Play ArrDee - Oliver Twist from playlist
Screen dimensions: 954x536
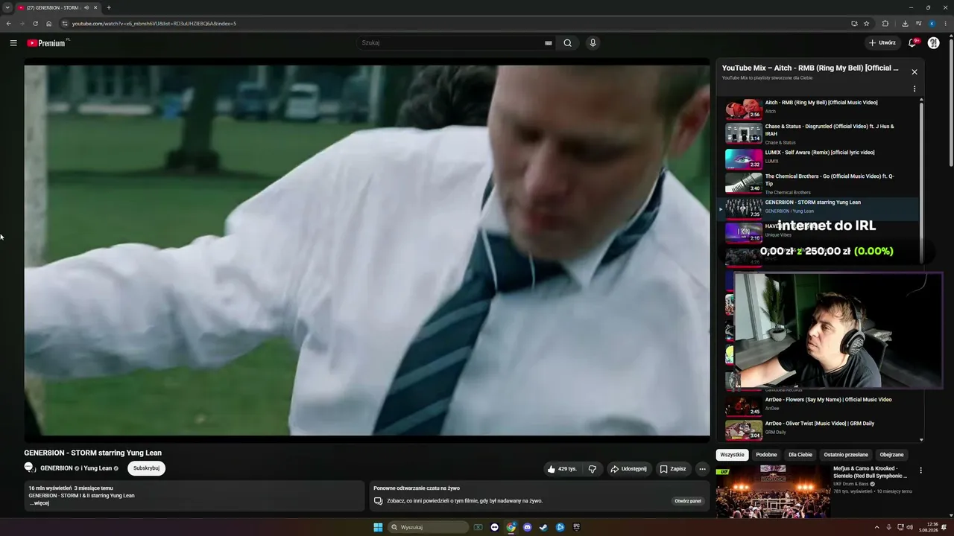[x=820, y=430]
